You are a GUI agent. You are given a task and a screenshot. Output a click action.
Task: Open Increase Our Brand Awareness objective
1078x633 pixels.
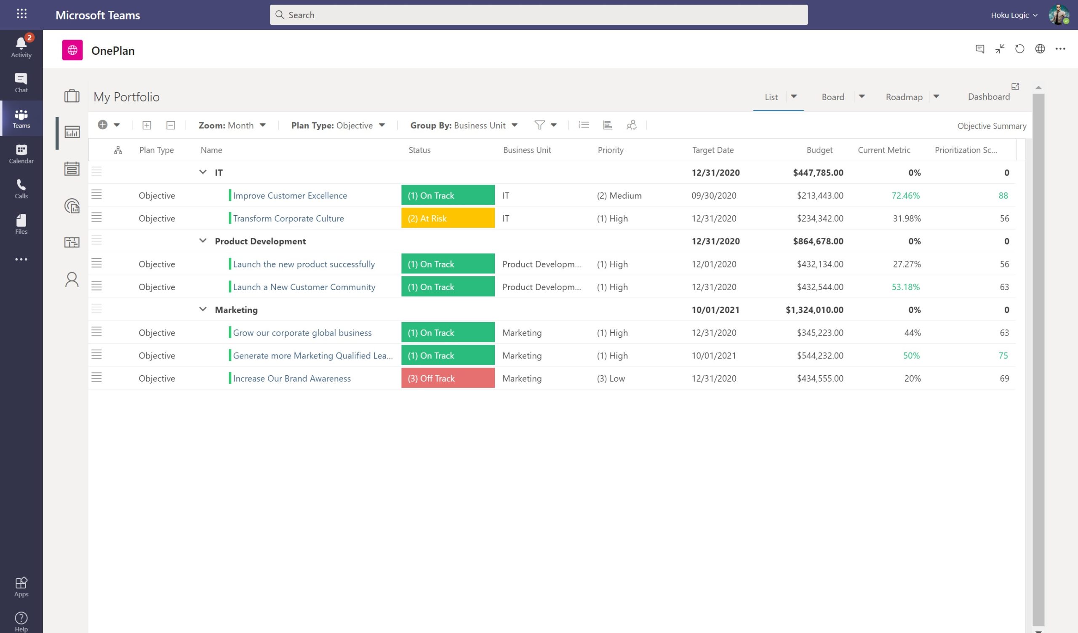click(x=292, y=379)
